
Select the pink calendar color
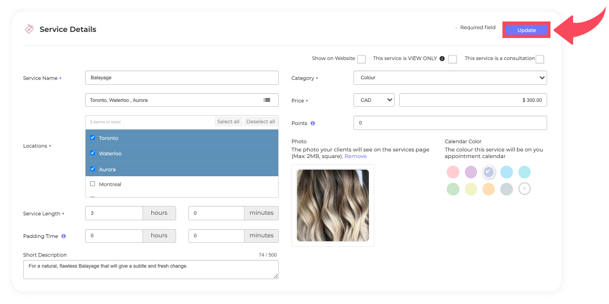tap(453, 172)
